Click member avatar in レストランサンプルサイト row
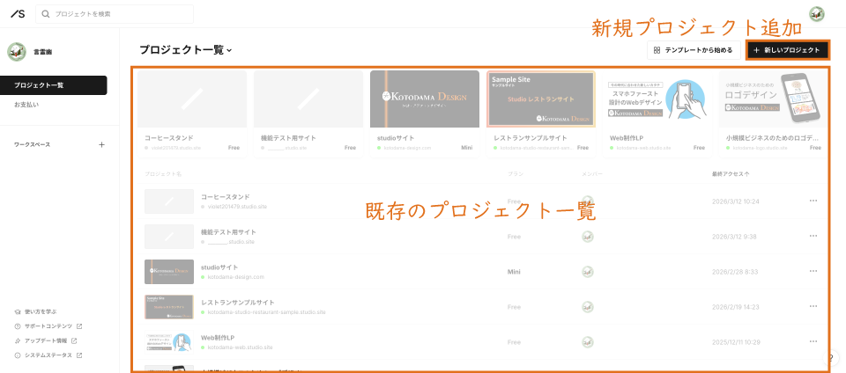The width and height of the screenshot is (846, 373). click(x=588, y=307)
